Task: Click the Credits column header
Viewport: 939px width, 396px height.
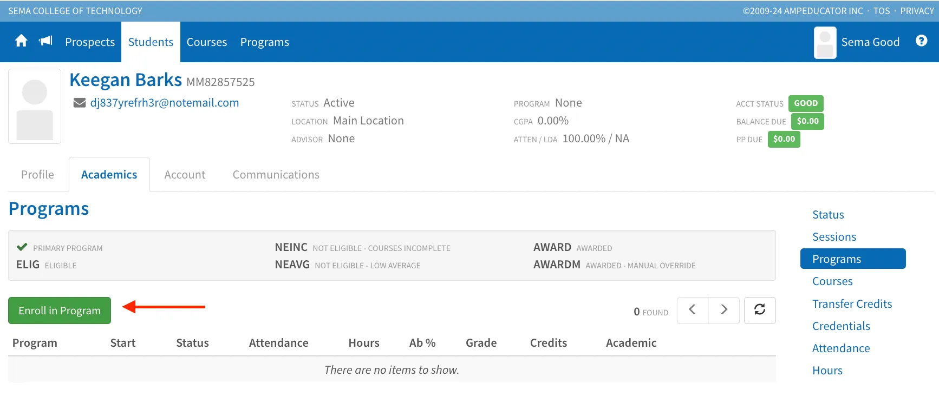Action: coord(548,343)
